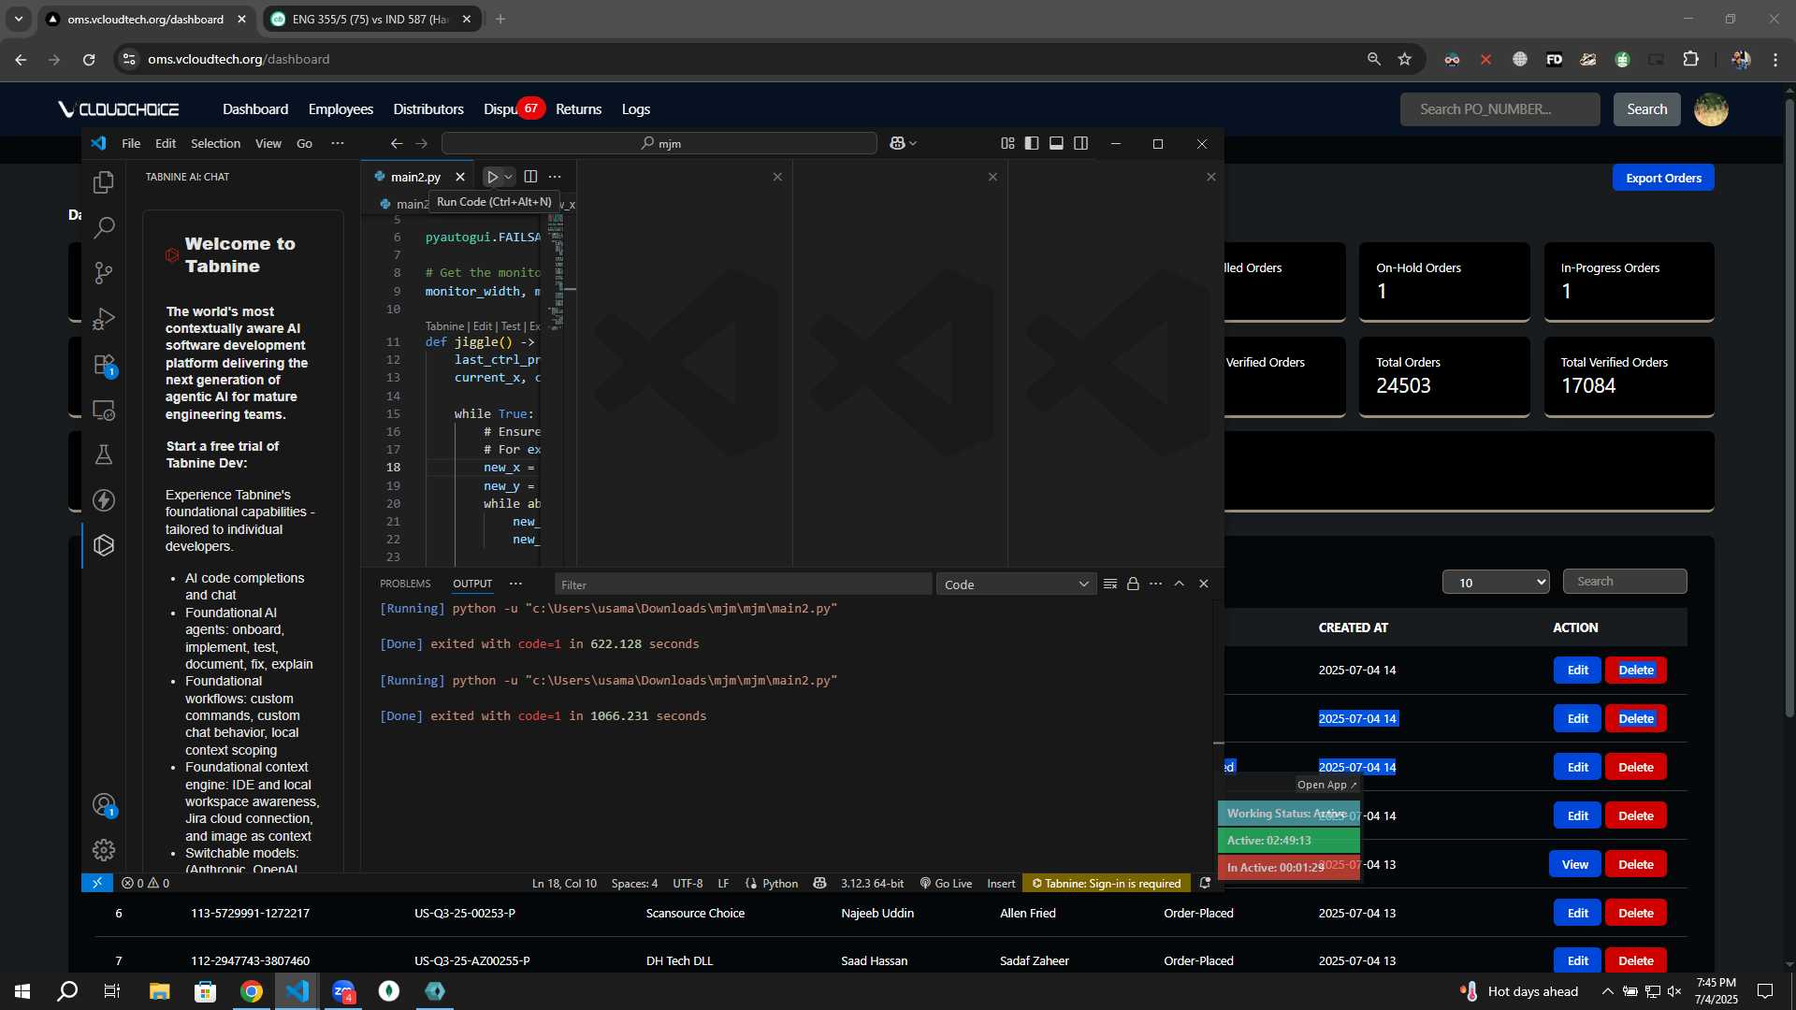
Task: Click Edit for the 113-5729991-1272217 order
Action: point(1577,913)
